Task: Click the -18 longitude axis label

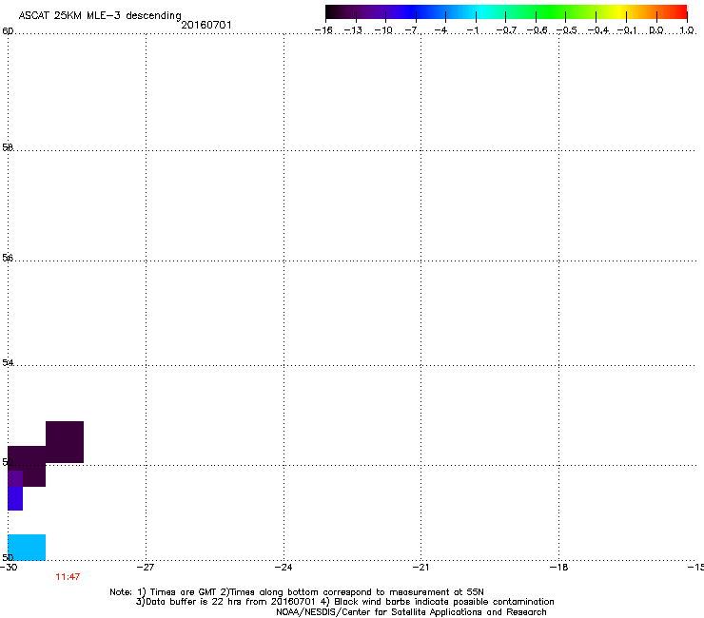Action: (x=558, y=568)
